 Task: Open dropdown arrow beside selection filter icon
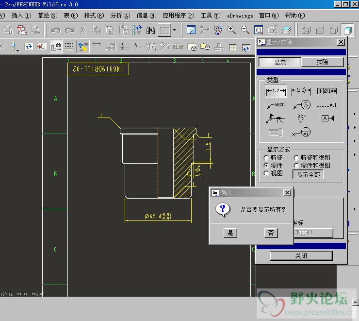tap(175, 30)
